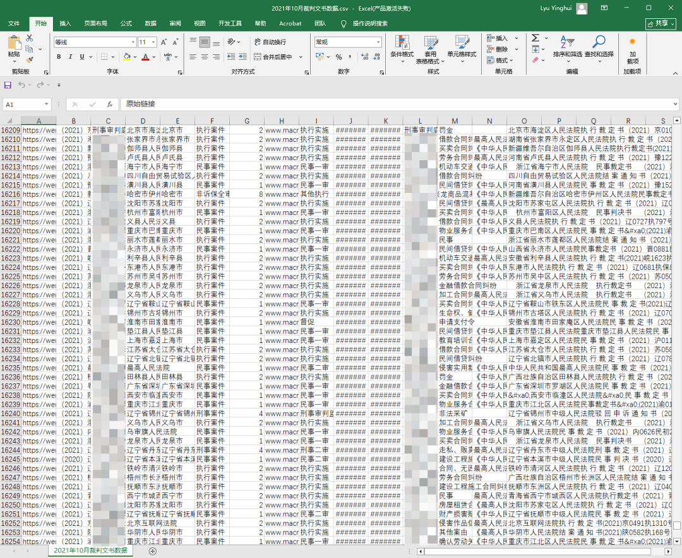
Task: Toggle Wrap Text (自动换行)
Action: (270, 42)
